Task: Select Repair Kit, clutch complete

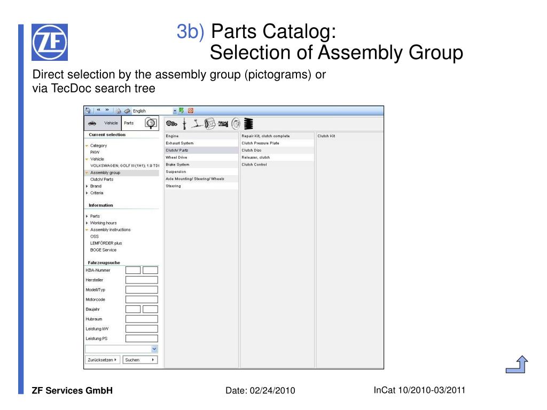Action: pos(277,136)
